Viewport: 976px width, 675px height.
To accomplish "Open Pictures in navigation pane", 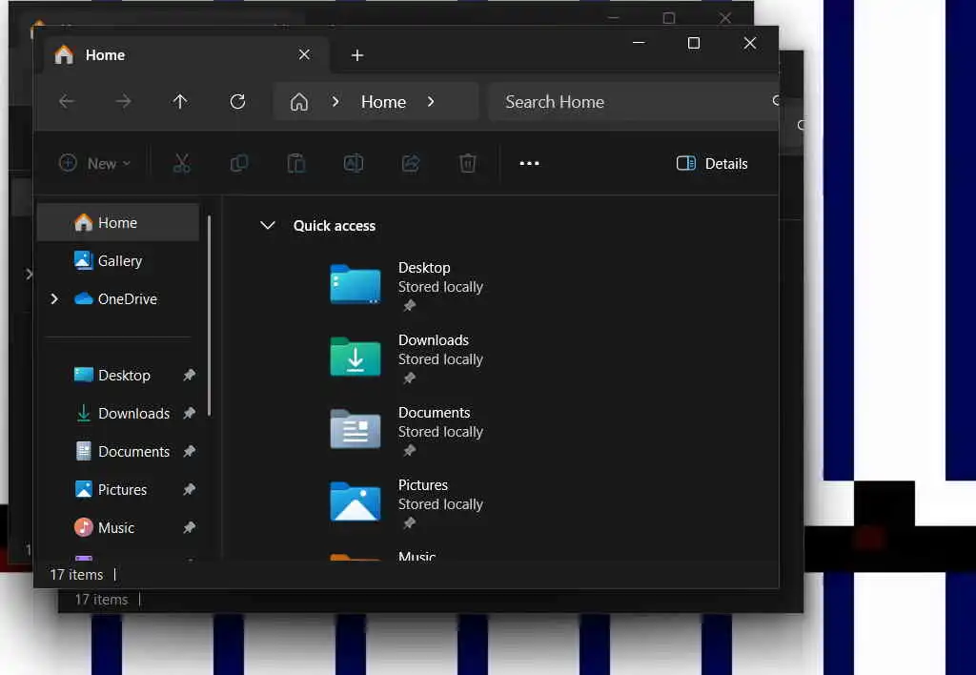I will [122, 489].
